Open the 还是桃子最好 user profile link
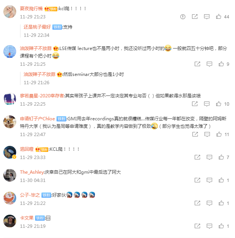The height and width of the screenshot is (238, 235). pos(37,27)
